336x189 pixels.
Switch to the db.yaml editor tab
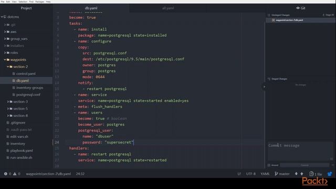(91, 8)
